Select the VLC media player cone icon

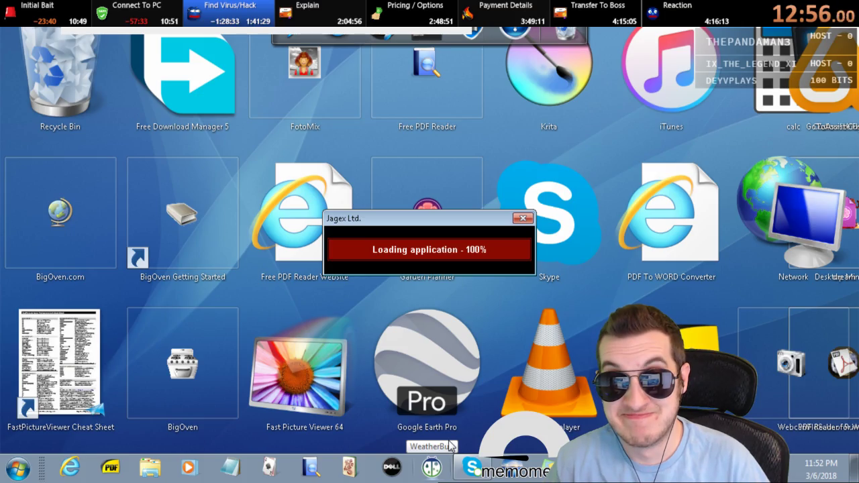coord(549,362)
